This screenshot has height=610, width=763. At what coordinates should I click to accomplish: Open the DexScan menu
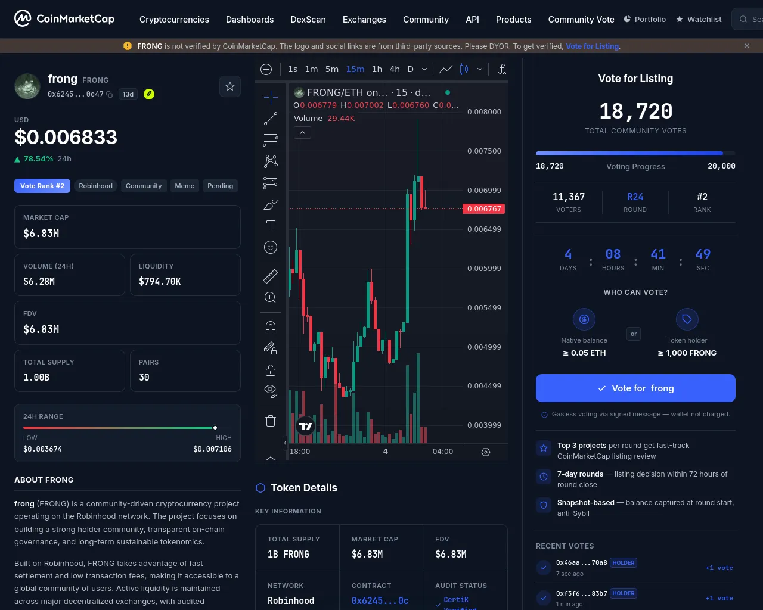tap(308, 19)
